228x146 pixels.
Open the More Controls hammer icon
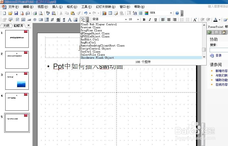click(82, 19)
